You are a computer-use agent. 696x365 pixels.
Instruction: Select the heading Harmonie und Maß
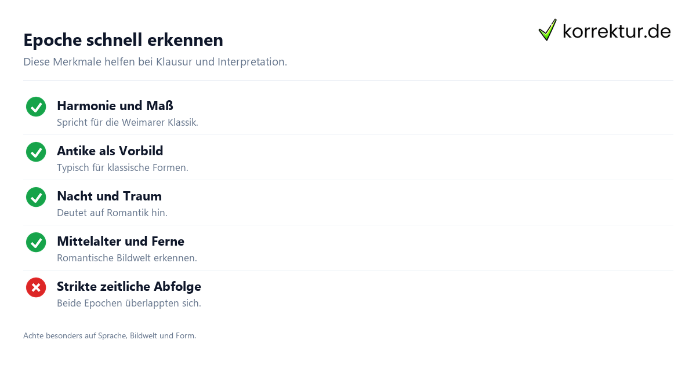(x=115, y=105)
